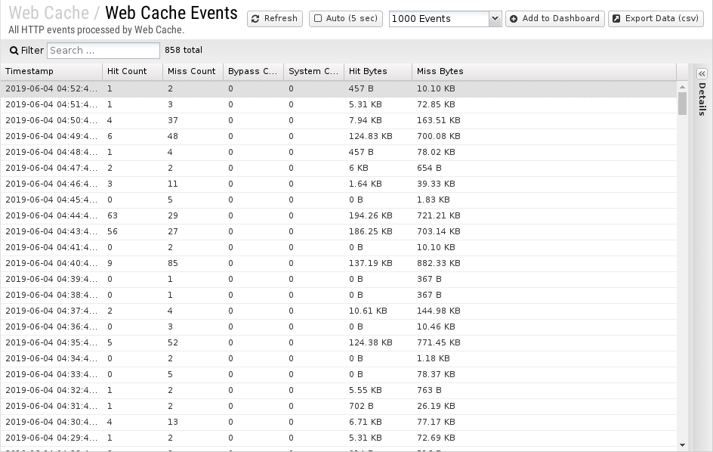Click the plus icon in Add to Dashboard
The width and height of the screenshot is (713, 452).
(x=514, y=19)
